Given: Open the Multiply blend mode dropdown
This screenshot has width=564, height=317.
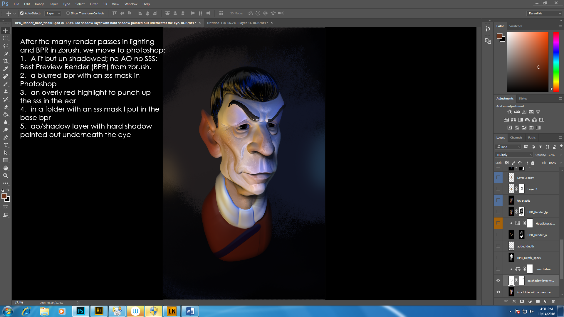Looking at the screenshot, I should point(514,155).
